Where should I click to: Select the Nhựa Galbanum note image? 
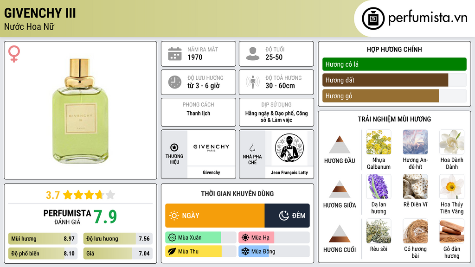pyautogui.click(x=379, y=142)
